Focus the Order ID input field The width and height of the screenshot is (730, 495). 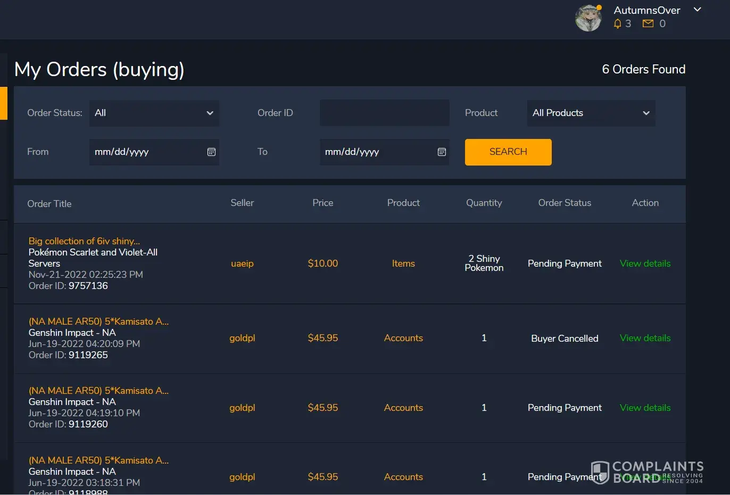[384, 113]
